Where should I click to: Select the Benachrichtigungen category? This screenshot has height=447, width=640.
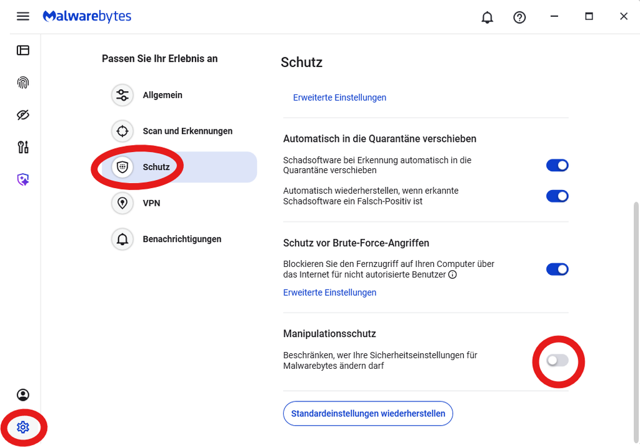[179, 239]
